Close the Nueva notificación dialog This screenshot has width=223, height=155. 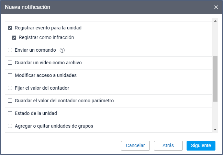point(216,7)
